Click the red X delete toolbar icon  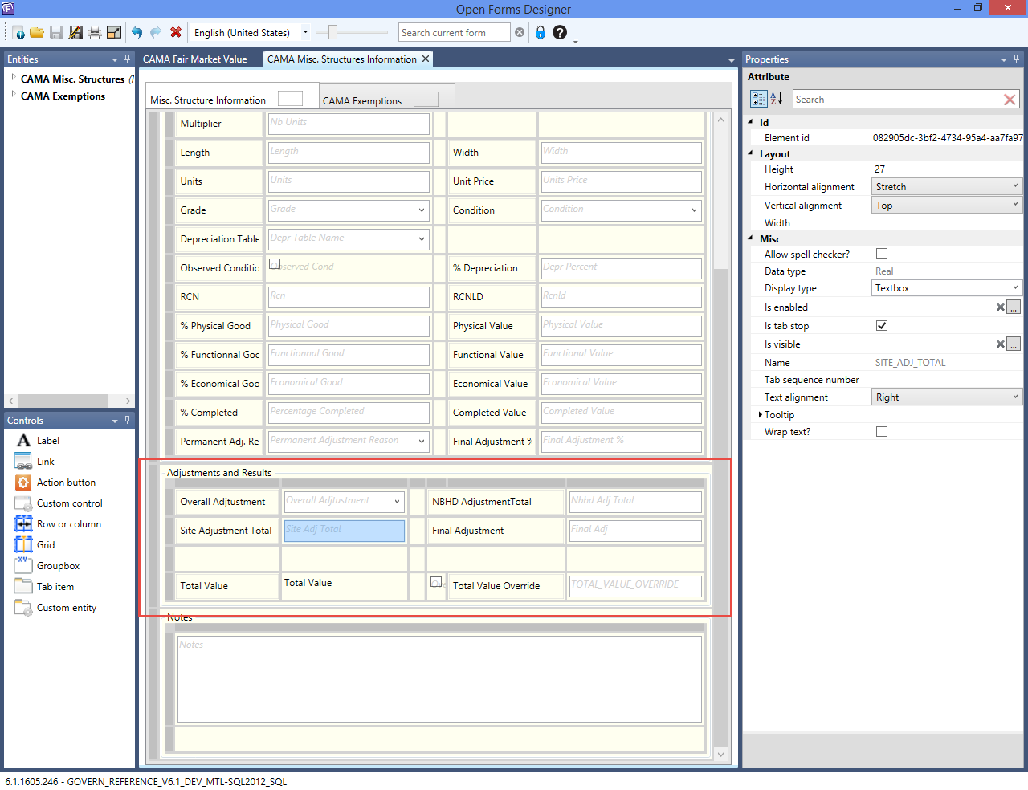(x=176, y=33)
